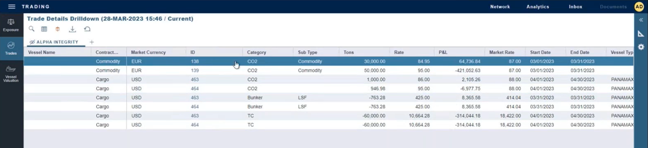Click the orange columns layout icon
The height and width of the screenshot is (148, 648).
point(58,29)
